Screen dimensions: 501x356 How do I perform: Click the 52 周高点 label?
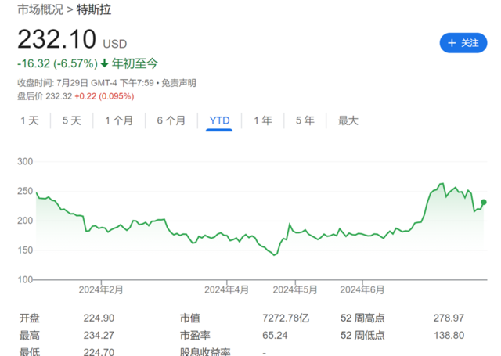(x=362, y=318)
